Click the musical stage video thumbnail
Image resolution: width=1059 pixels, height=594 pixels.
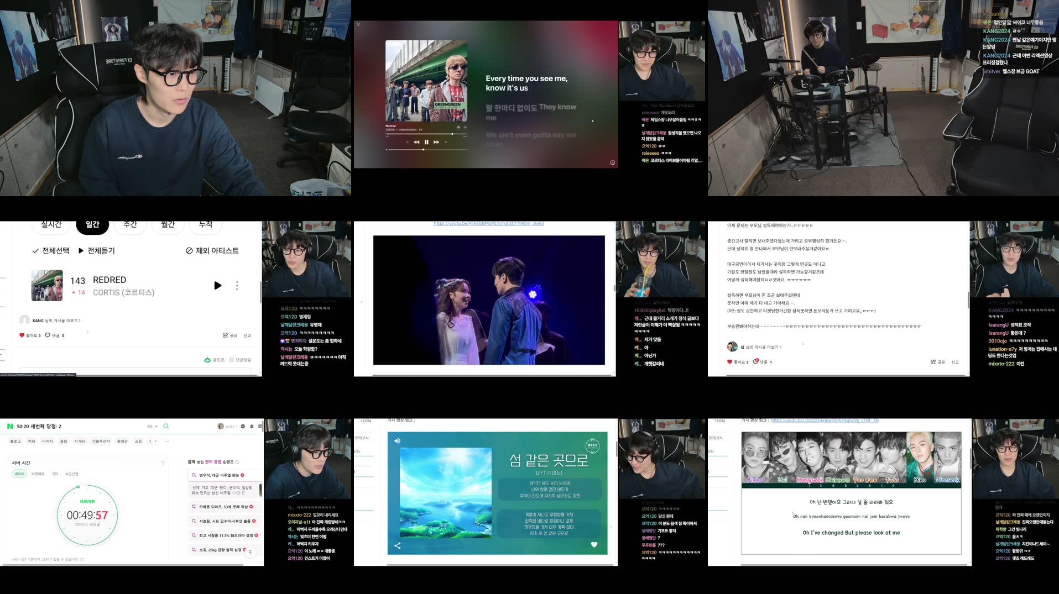pos(489,300)
